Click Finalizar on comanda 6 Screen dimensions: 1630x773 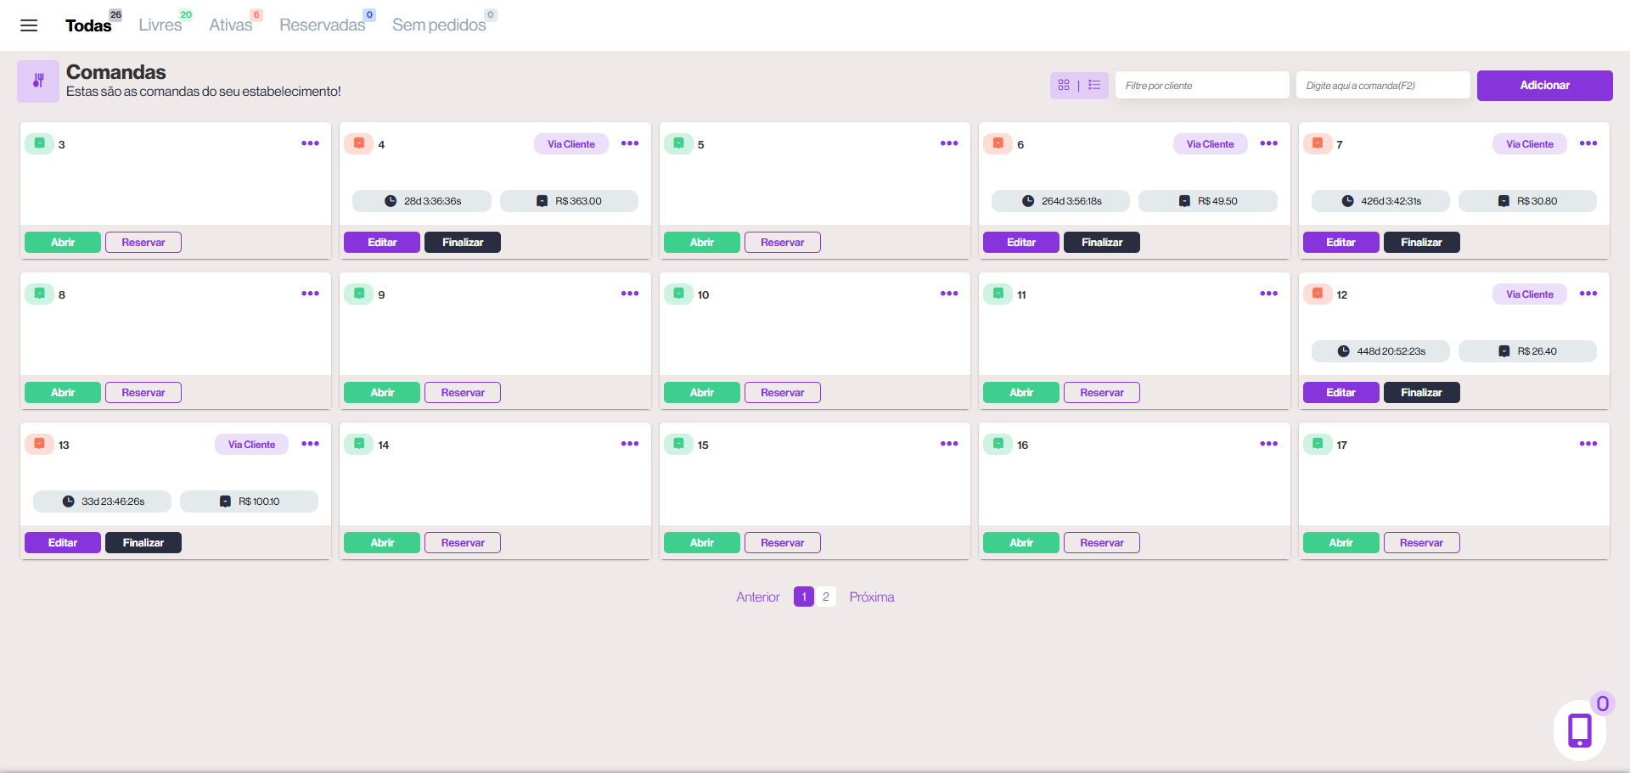point(1102,243)
